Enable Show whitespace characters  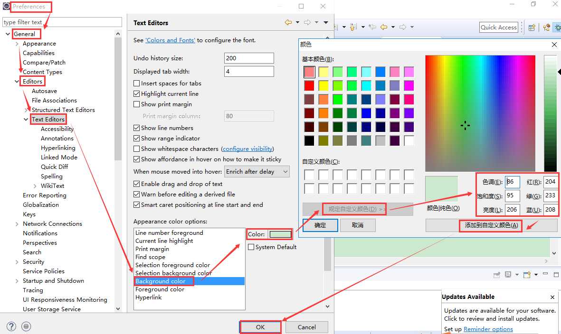[x=136, y=148]
